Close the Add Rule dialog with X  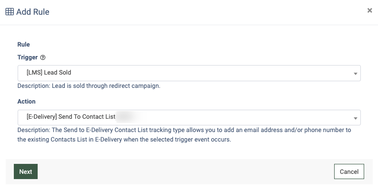click(369, 10)
